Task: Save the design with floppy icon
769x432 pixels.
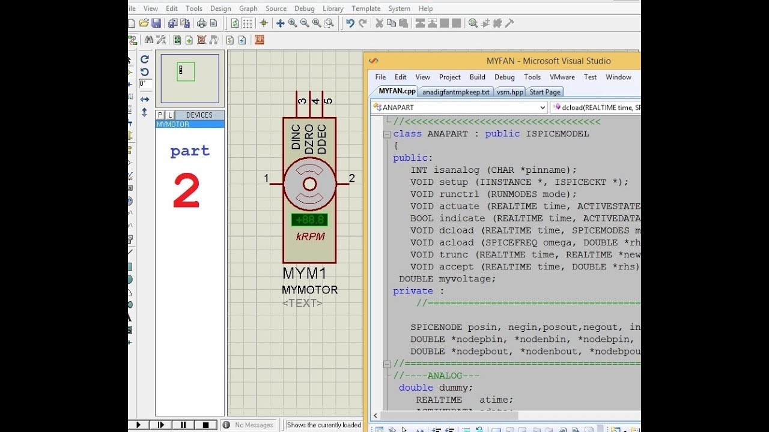Action: click(156, 23)
